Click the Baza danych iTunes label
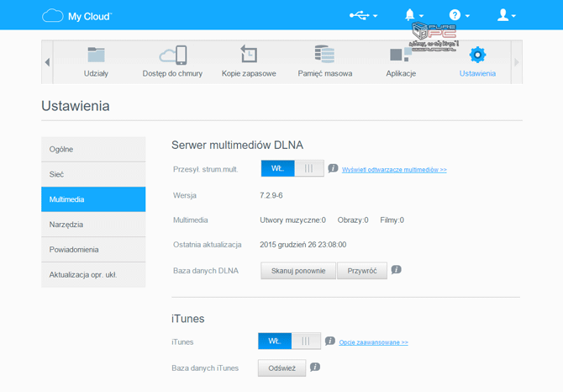Screen dimensions: 563x392 tap(205, 368)
